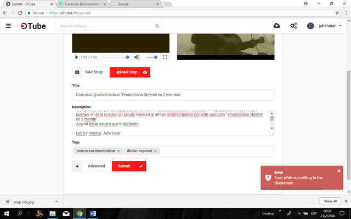Image resolution: width=351 pixels, height=219 pixels.
Task: Click the search magnifier icon
Action: coord(157,26)
